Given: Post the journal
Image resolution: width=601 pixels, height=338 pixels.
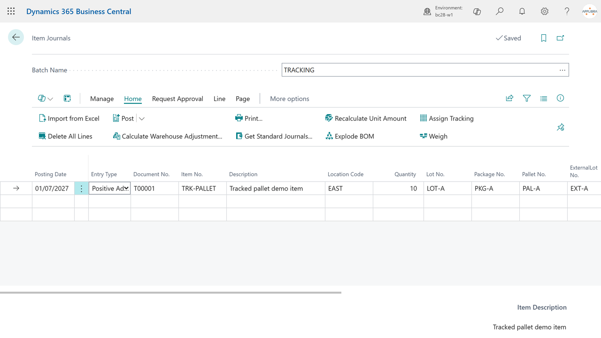Looking at the screenshot, I should point(123,118).
